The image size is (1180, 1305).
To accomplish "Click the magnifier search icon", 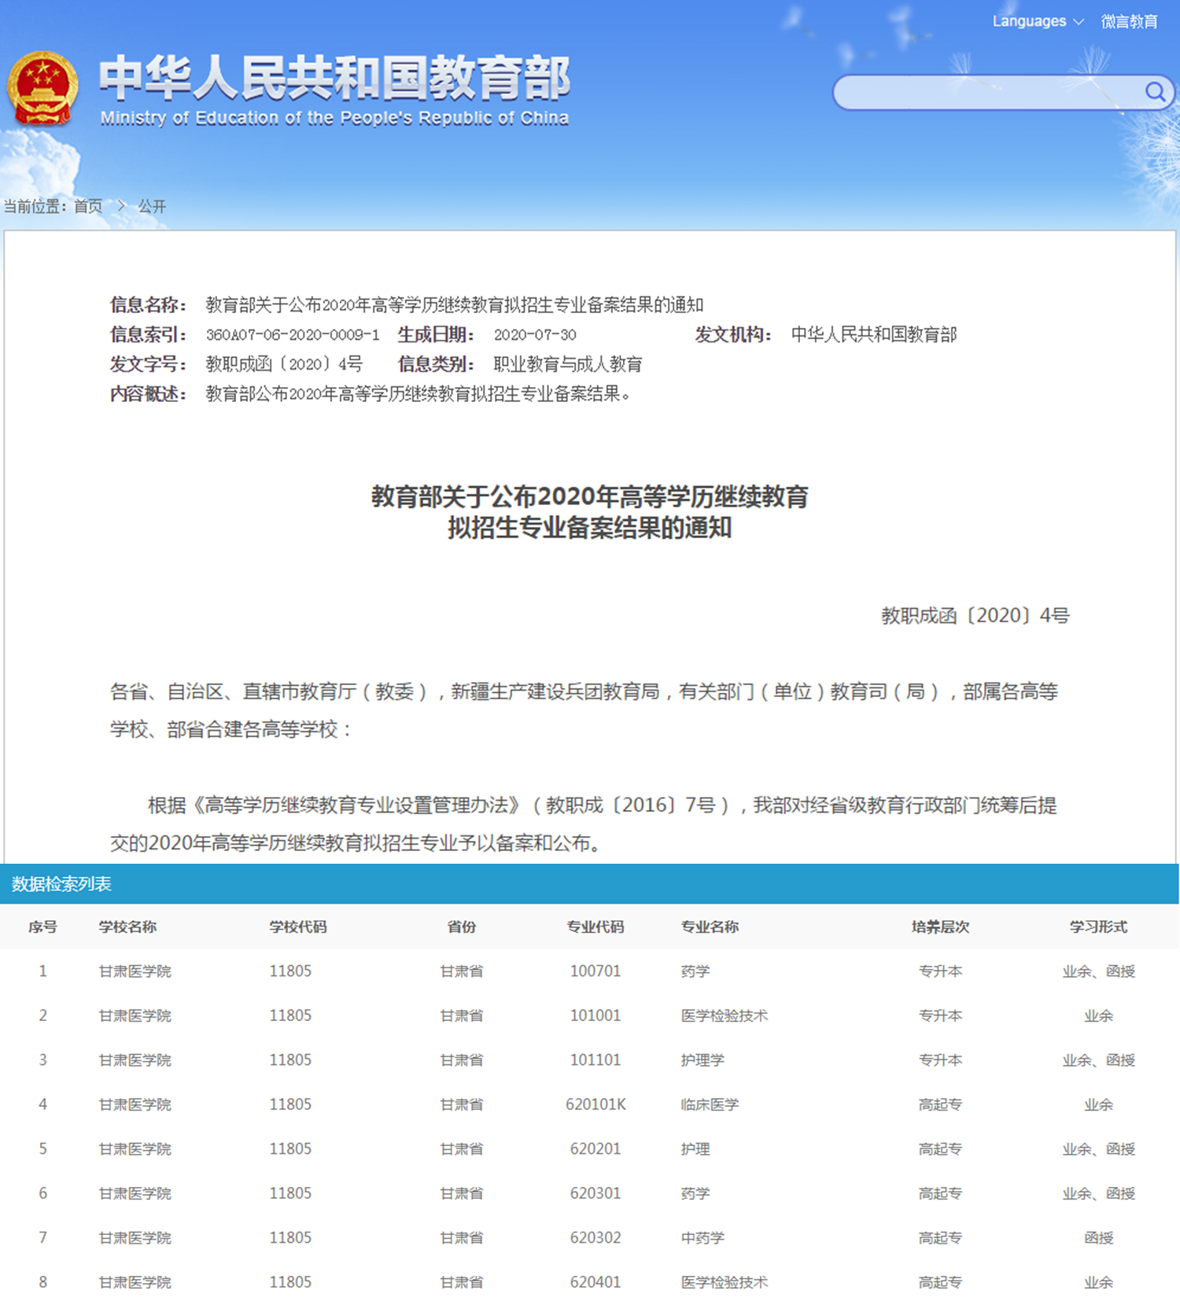I will tap(1154, 92).
